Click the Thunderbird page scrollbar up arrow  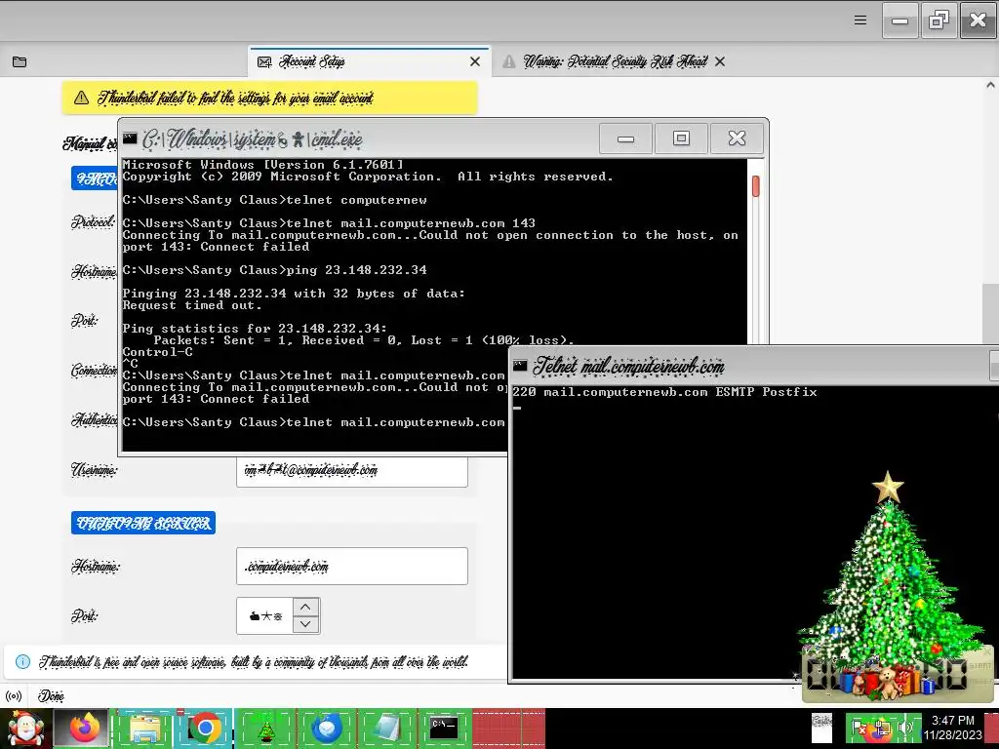pos(990,85)
